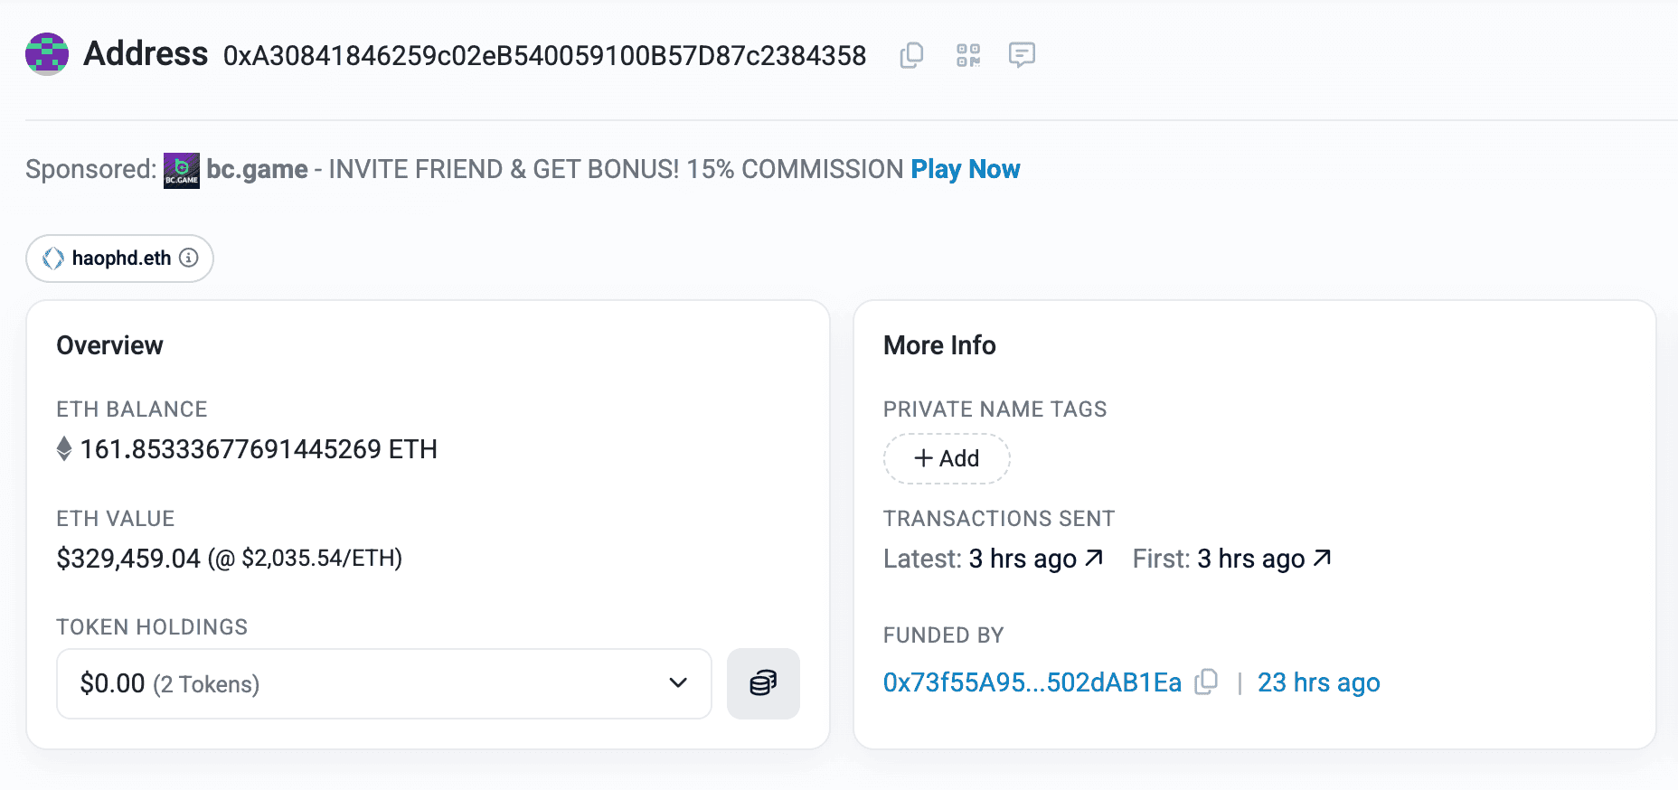
Task: Click the Play Now sponsored link
Action: point(965,169)
